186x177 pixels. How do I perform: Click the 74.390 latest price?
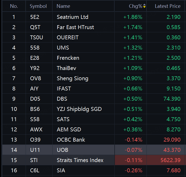coord(172,99)
